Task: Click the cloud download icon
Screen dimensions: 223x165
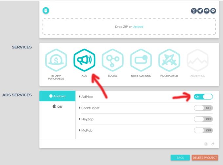Action: (x=207, y=11)
